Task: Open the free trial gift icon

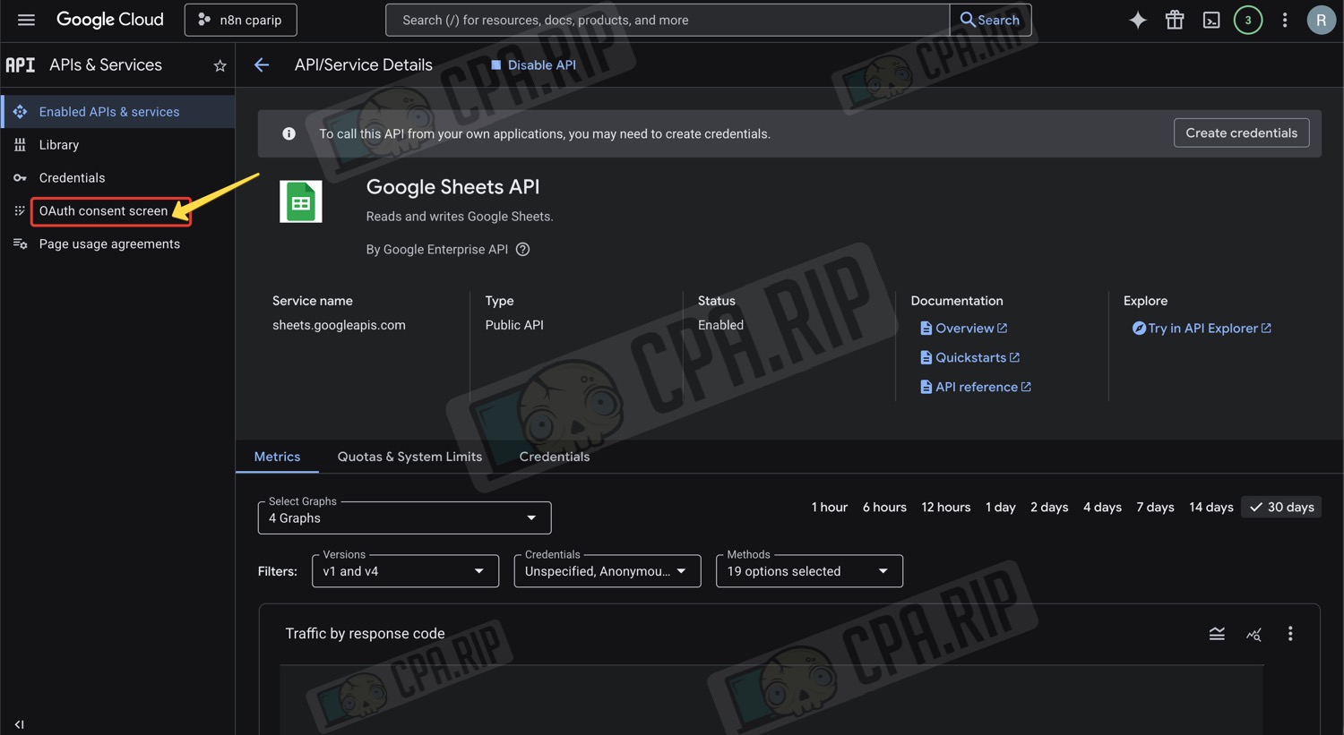Action: pos(1174,20)
